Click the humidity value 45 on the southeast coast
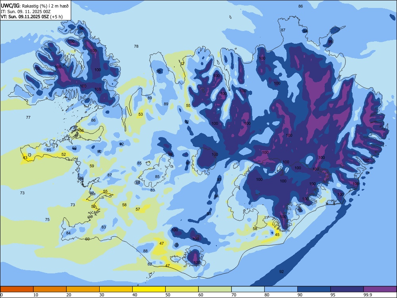397x298 pixels. (x=277, y=235)
